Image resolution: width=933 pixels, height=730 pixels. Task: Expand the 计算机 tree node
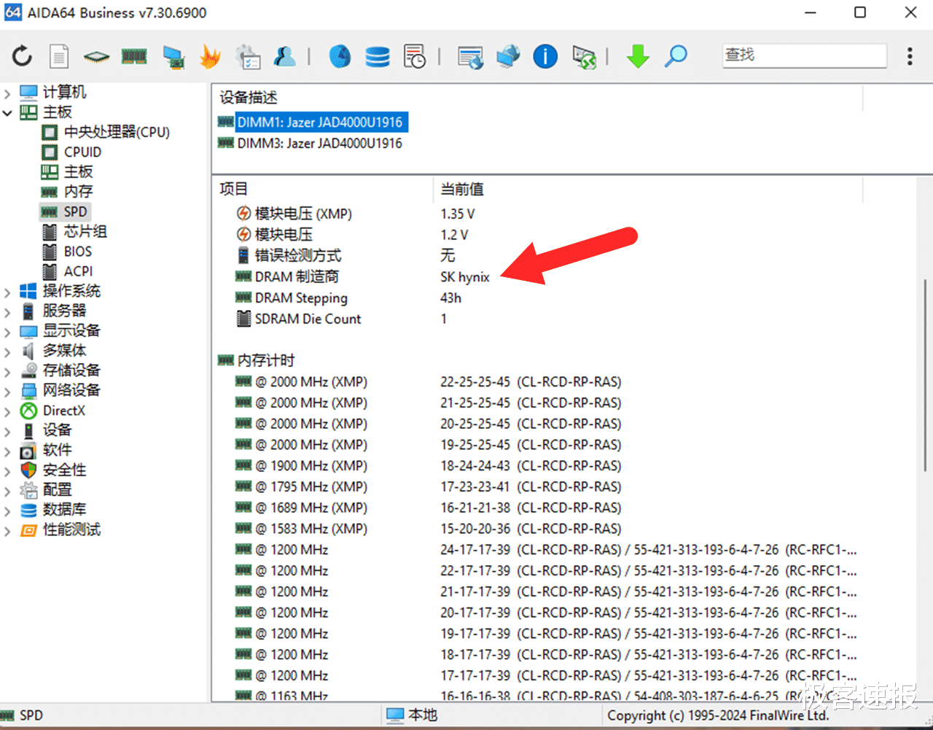click(8, 93)
